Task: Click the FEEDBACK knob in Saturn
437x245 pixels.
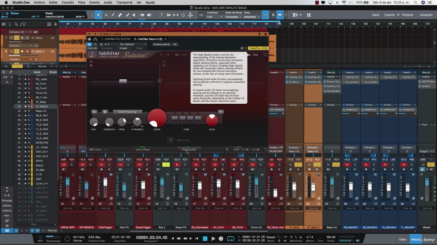Action: [109, 122]
